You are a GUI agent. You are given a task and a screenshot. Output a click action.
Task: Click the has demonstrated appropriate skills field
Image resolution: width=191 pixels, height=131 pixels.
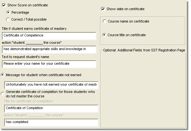(49, 49)
